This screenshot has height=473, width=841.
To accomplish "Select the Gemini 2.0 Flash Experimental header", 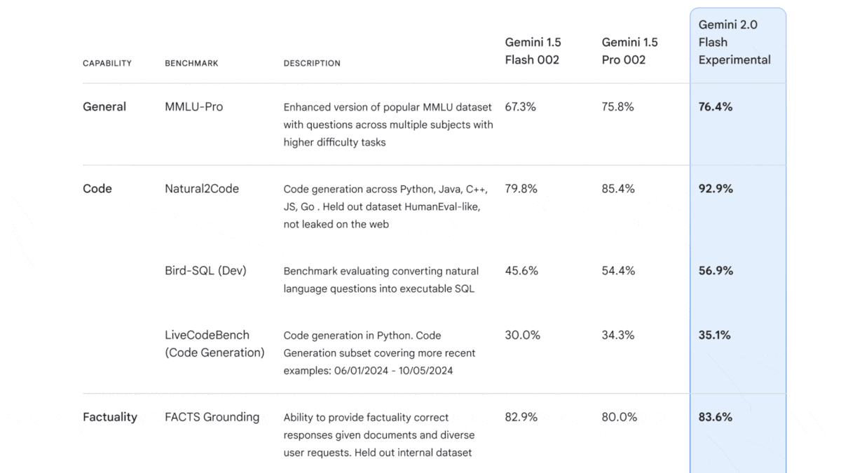I will coord(734,42).
